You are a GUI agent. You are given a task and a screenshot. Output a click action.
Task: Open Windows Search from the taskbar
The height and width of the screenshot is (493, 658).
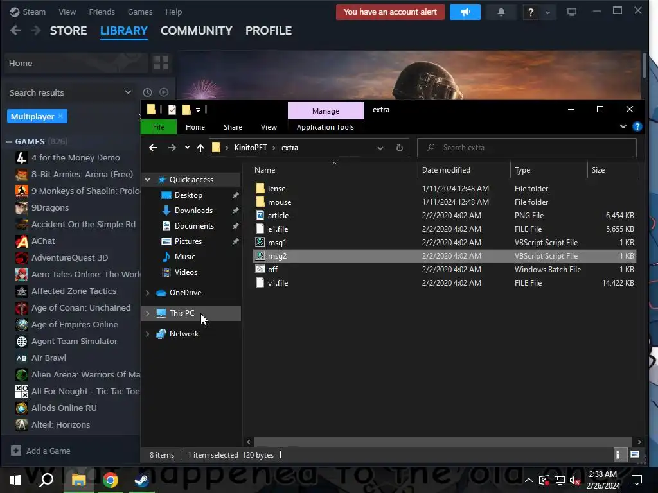point(46,480)
